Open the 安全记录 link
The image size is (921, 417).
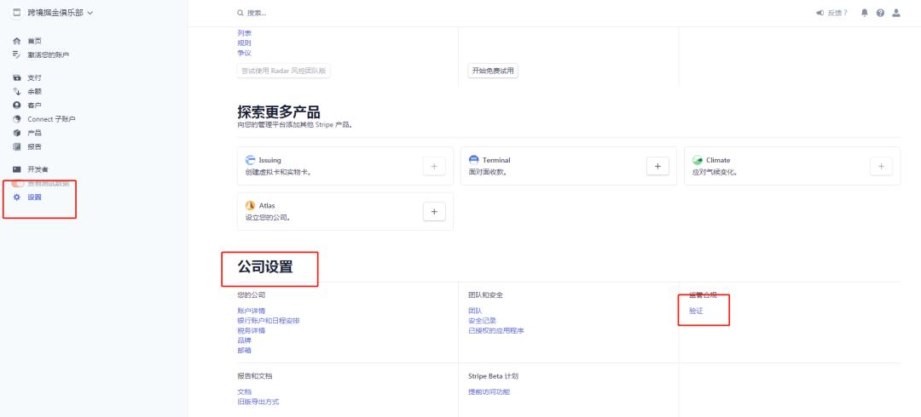pos(482,321)
